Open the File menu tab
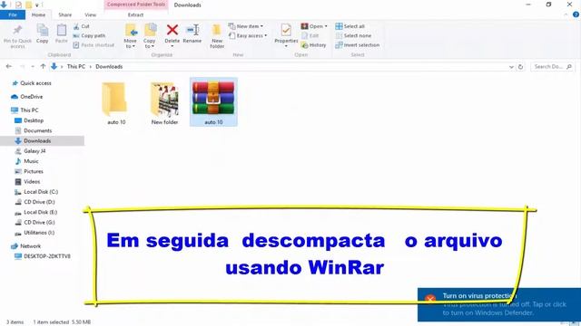Image resolution: width=581 pixels, height=326 pixels. click(13, 14)
